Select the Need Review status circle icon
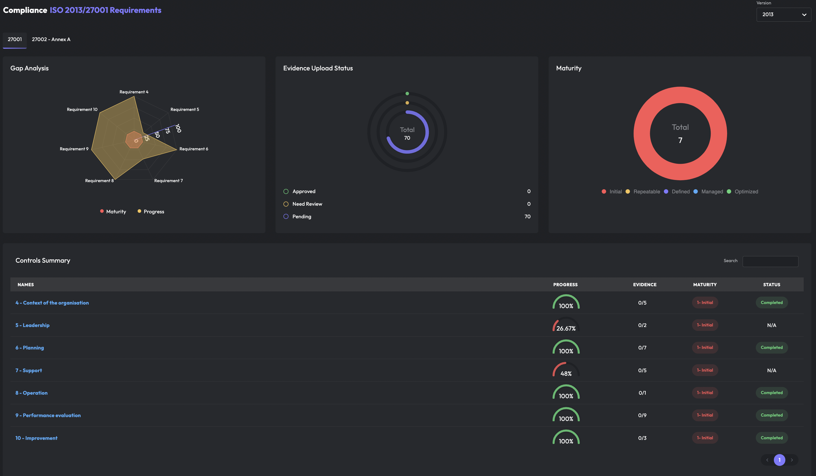 (286, 204)
